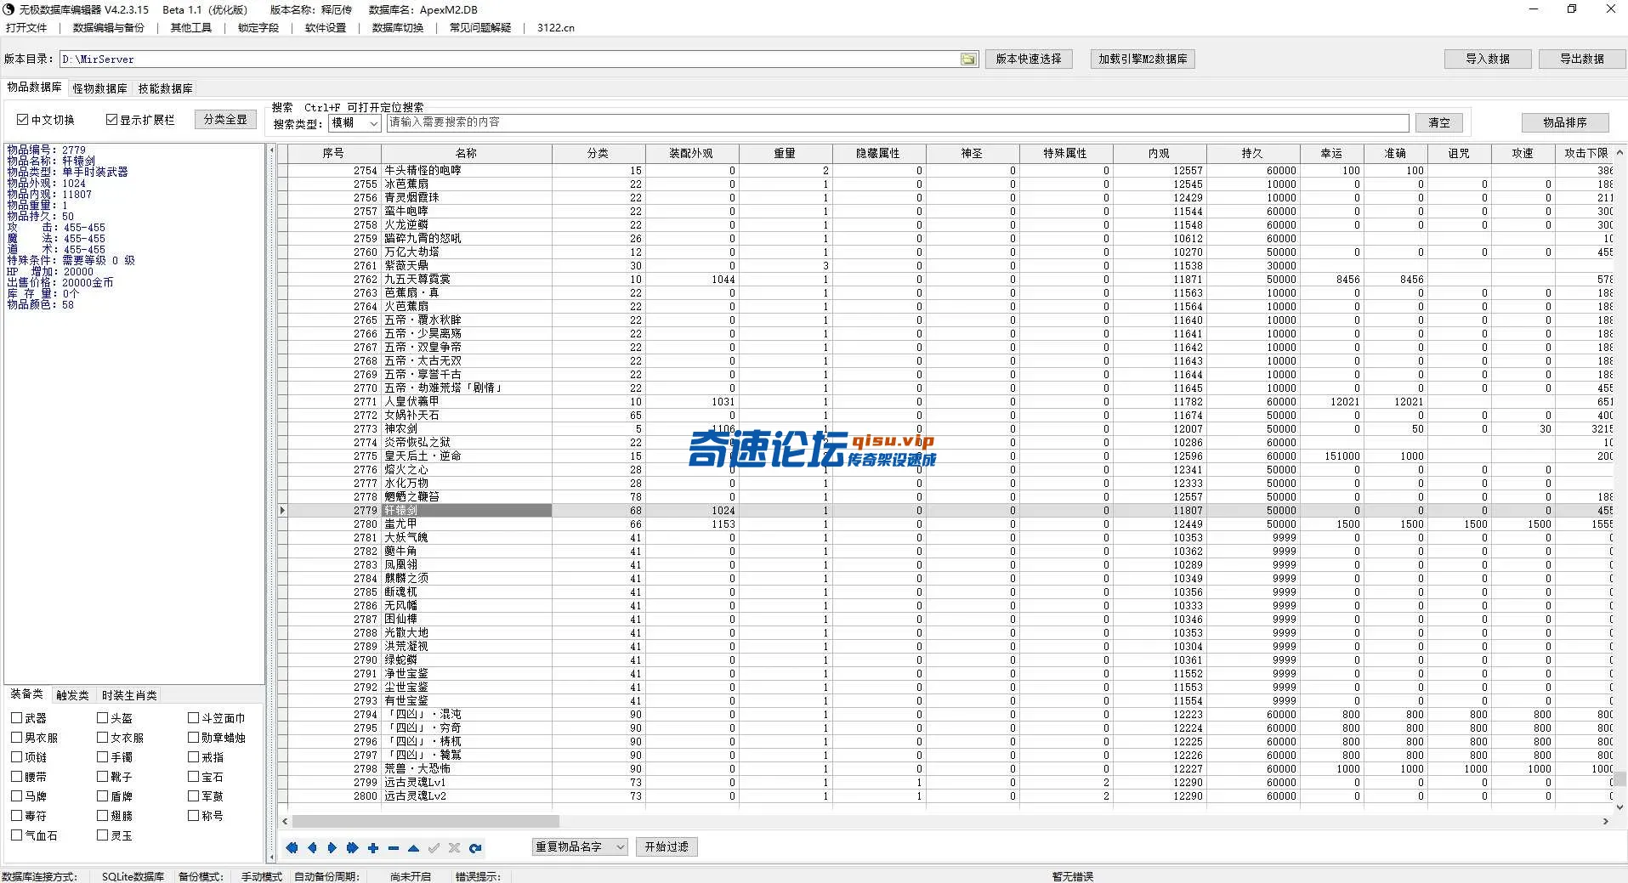Enable the 斗笠面巾 checkbox
The width and height of the screenshot is (1628, 883).
(x=194, y=718)
